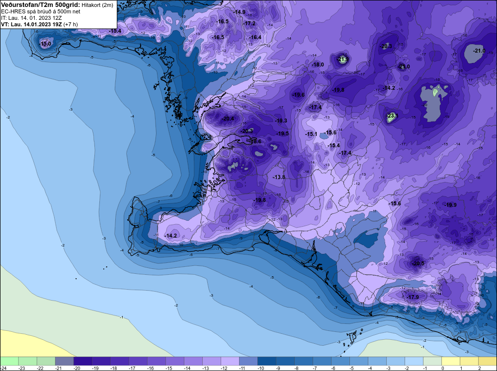
Task: Click the dark blue legend swatch labeled -10
Action: 266,361
